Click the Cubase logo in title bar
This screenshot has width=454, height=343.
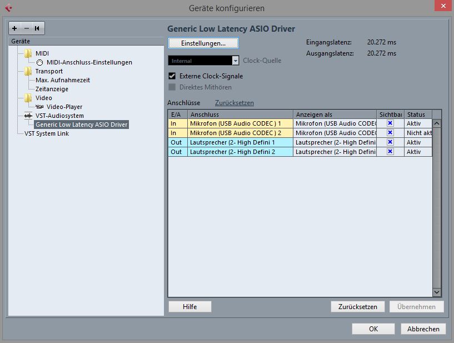8,8
